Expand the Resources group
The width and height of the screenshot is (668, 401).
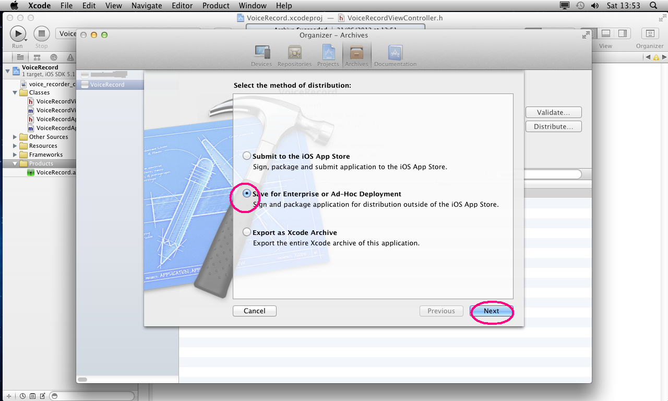15,146
